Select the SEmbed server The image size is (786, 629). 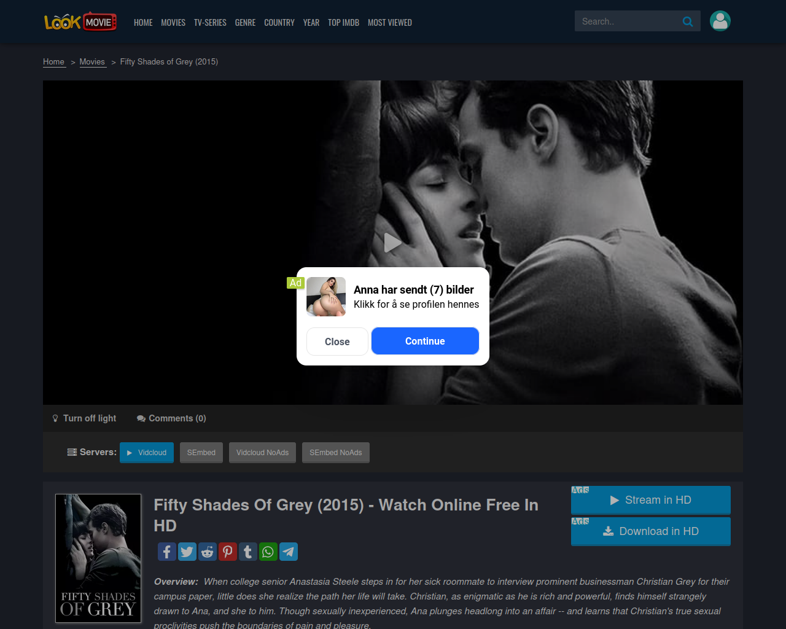pos(201,453)
